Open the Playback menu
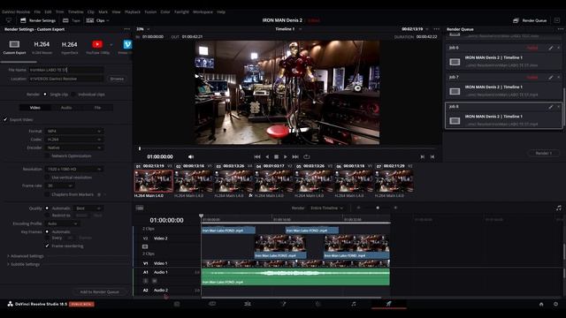 pos(133,11)
